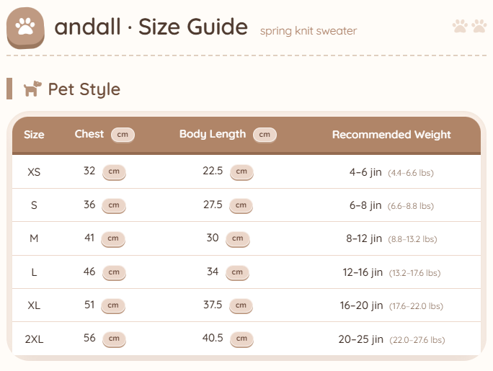The height and width of the screenshot is (371, 493).
Task: Click cm pill beside body length 34
Action: point(237,272)
